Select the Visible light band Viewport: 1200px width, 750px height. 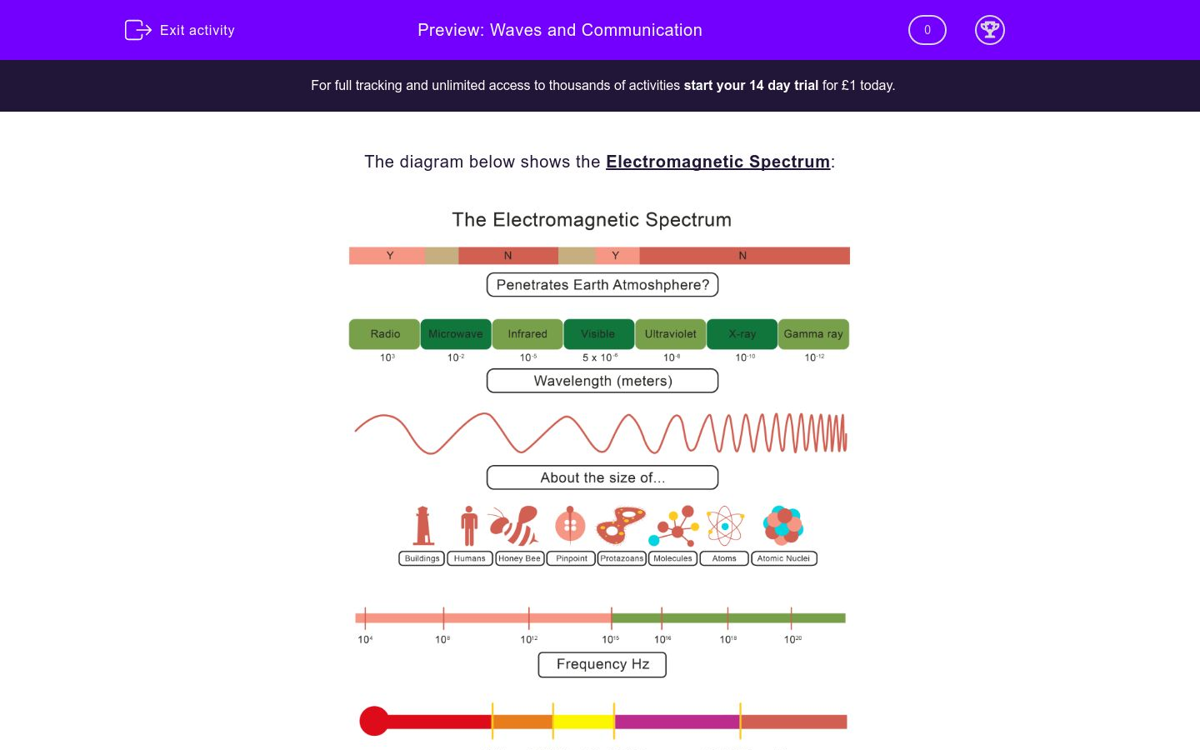pyautogui.click(x=598, y=333)
